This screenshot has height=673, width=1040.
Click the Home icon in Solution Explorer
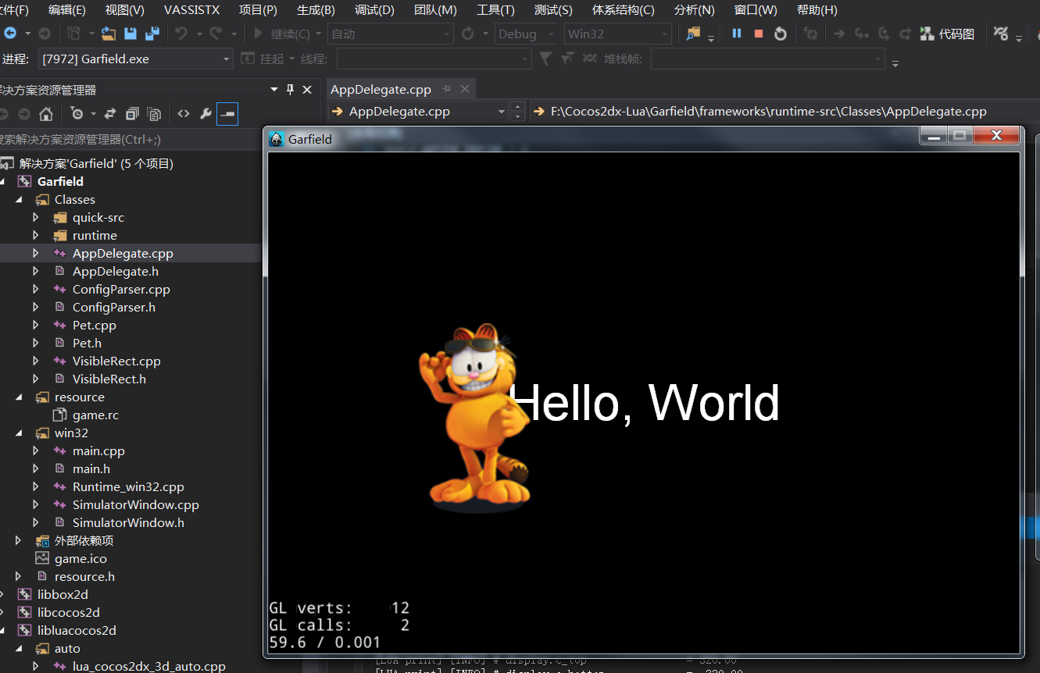point(46,114)
